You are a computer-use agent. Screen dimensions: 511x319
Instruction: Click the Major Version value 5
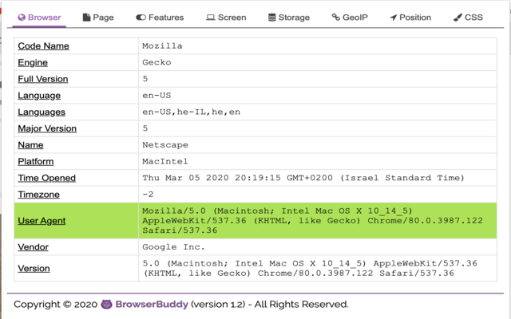[x=145, y=128]
